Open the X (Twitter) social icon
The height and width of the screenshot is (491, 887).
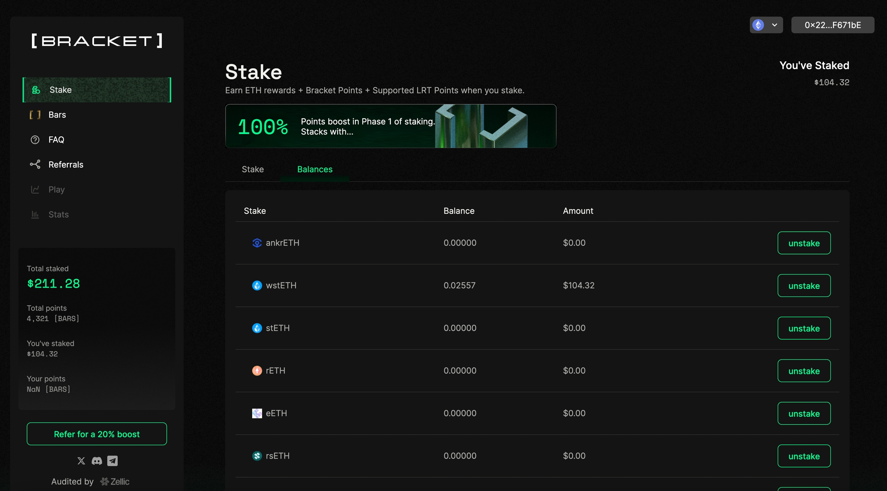click(81, 461)
